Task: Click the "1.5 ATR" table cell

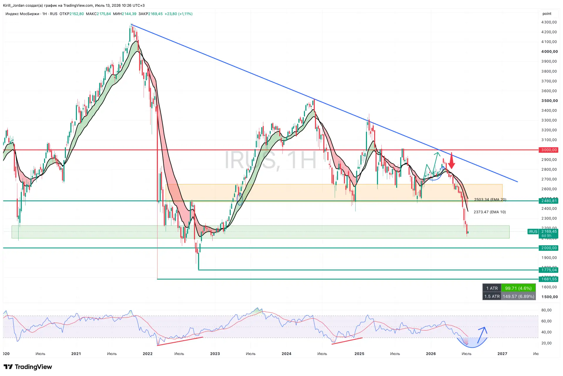Action: point(492,296)
